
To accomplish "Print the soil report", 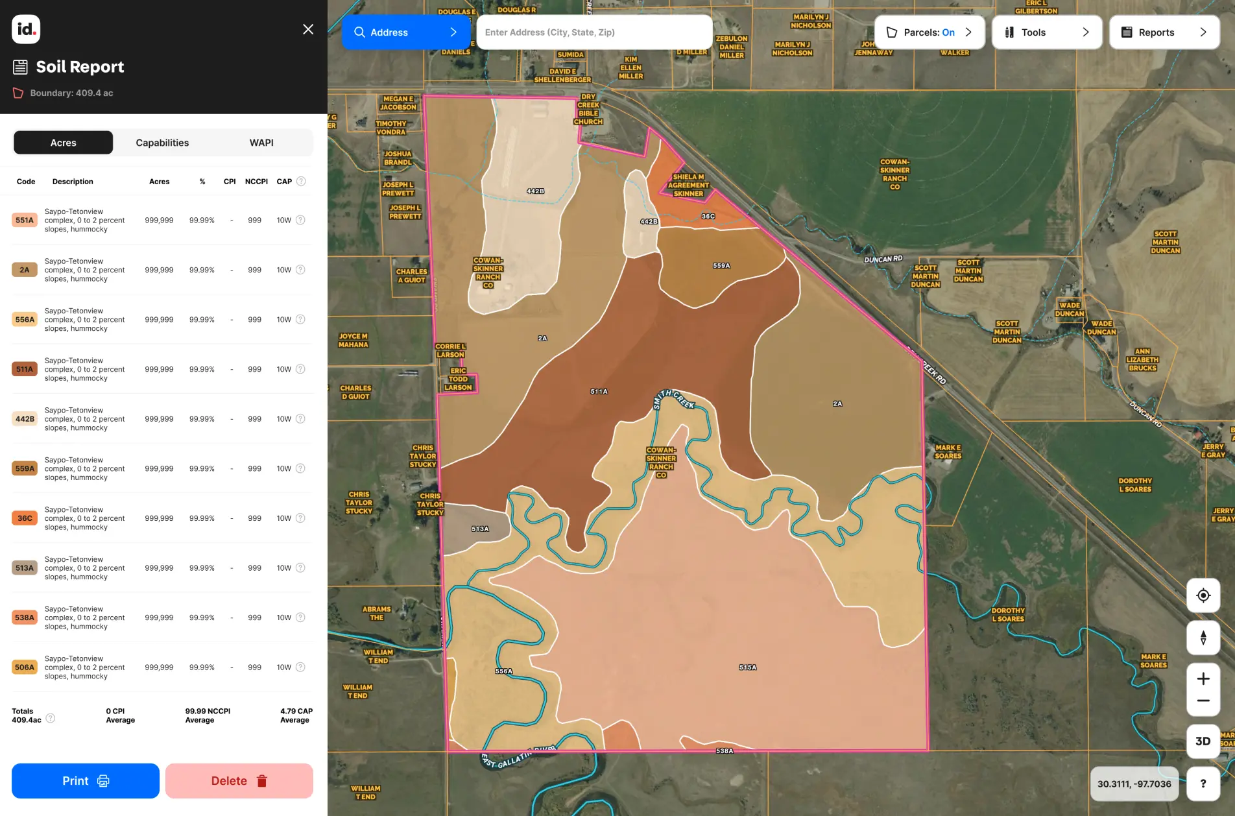I will [84, 780].
